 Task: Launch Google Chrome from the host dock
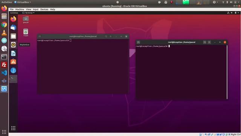coord(4,25)
